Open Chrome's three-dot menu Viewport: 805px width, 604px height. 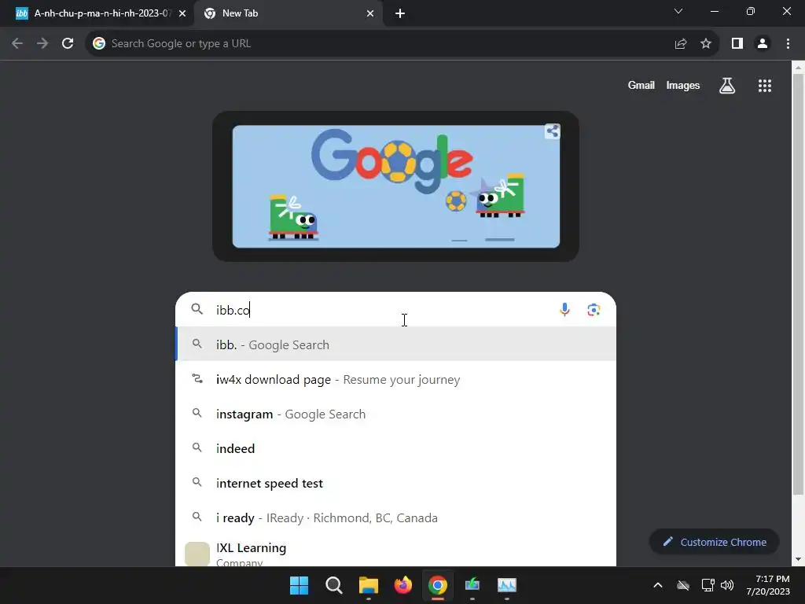point(788,44)
